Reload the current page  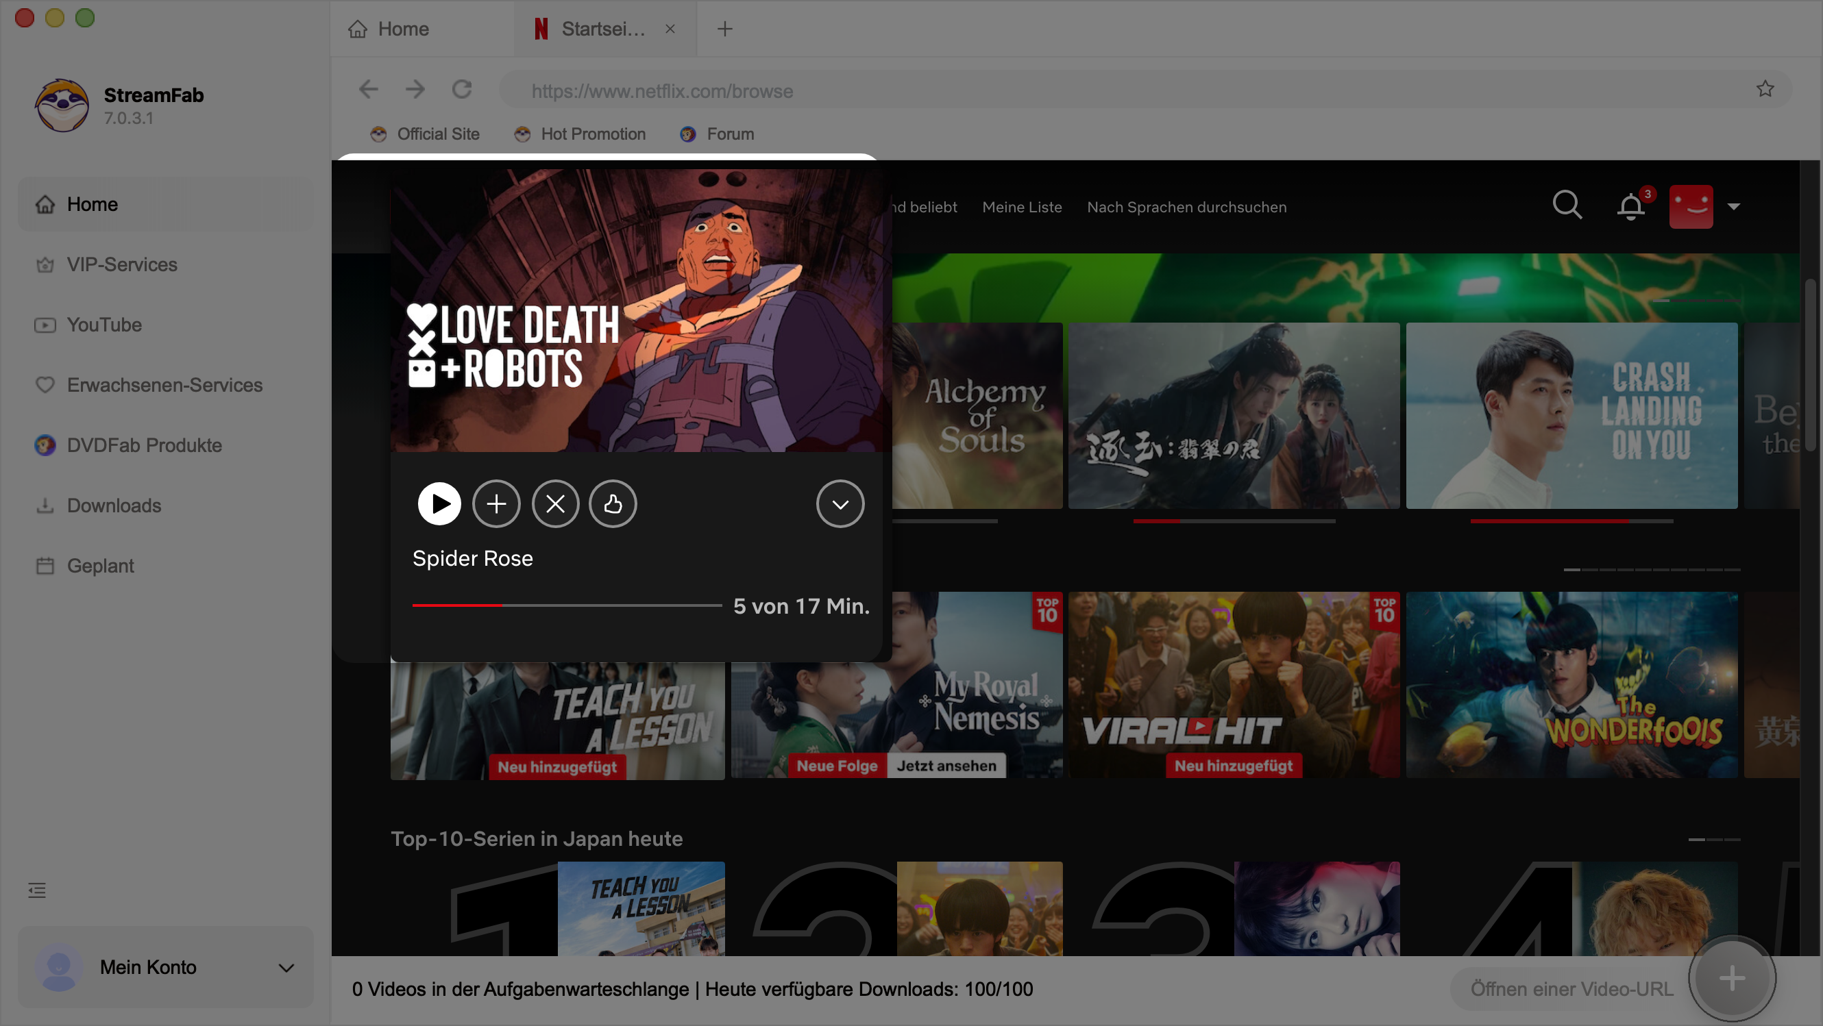(462, 89)
